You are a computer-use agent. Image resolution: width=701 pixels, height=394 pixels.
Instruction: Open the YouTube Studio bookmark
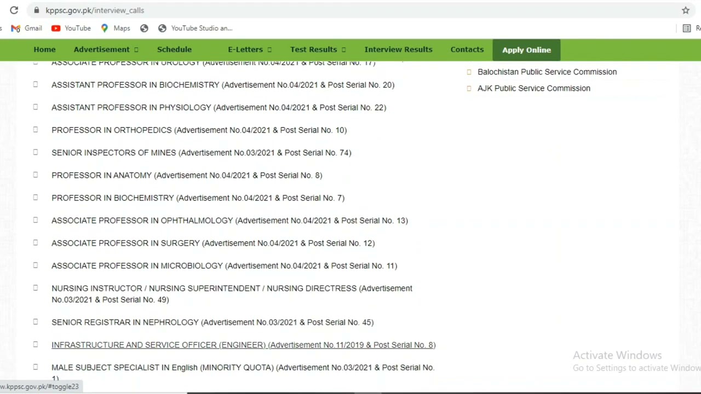195,28
